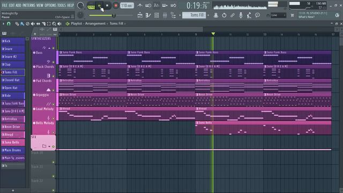Open the EDIT menu
The width and height of the screenshot is (343, 193).
tap(12, 5)
